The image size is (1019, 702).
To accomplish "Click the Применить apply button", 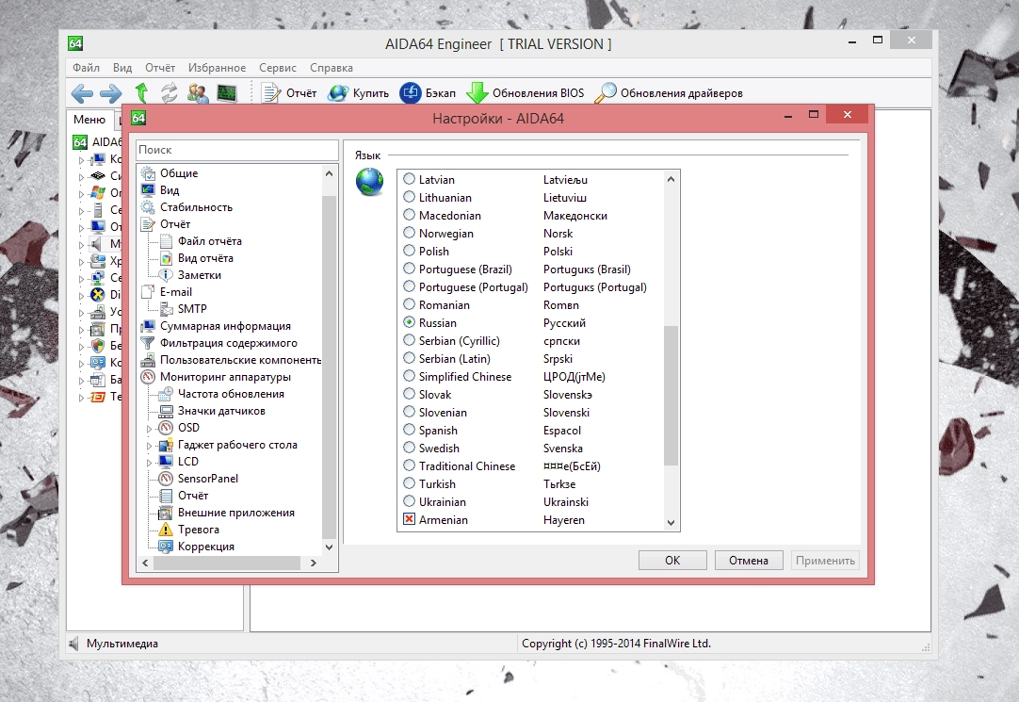I will click(825, 561).
